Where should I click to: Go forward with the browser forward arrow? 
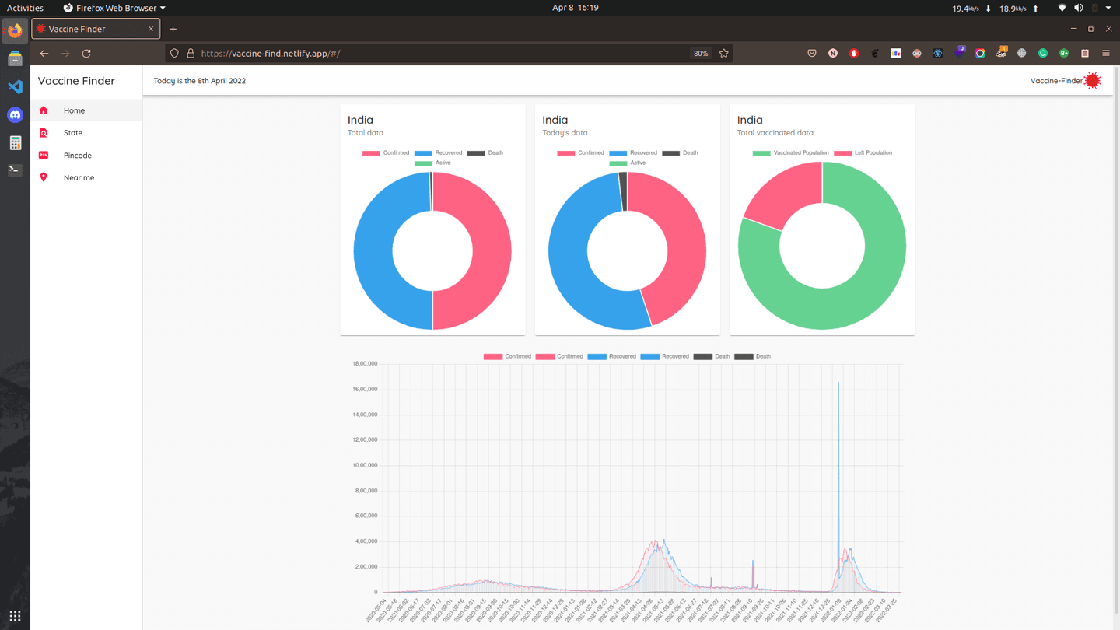(65, 54)
